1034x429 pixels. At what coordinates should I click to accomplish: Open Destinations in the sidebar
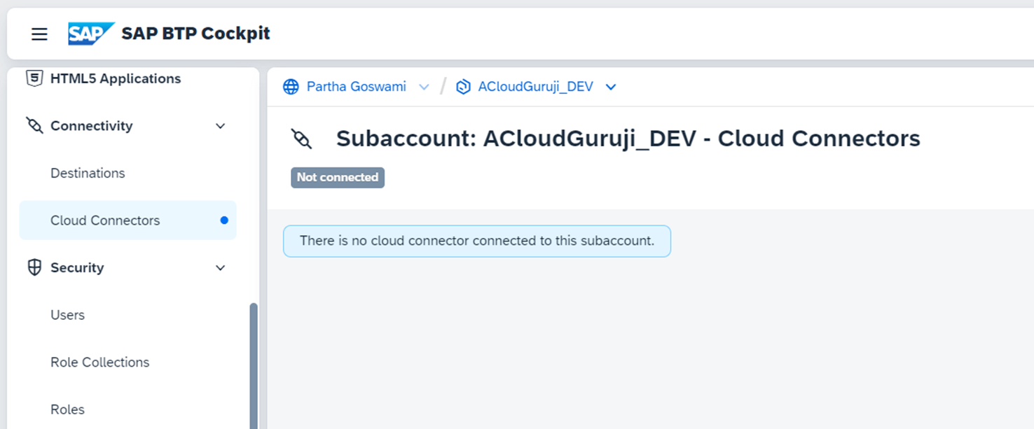point(88,173)
